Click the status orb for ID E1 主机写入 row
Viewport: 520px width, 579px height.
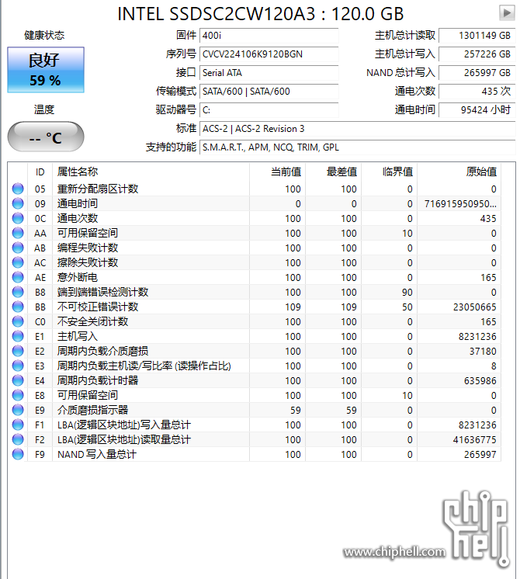[x=18, y=336]
